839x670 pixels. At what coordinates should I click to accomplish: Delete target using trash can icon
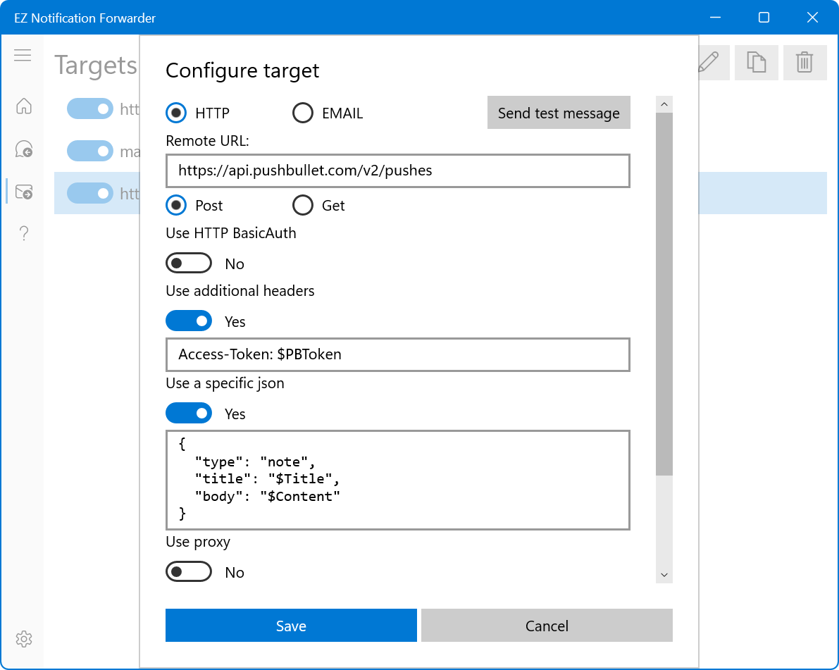click(x=804, y=63)
